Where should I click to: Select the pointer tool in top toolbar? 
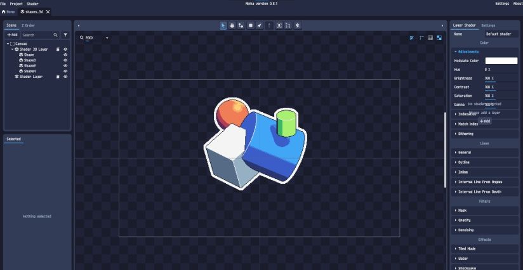[223, 25]
